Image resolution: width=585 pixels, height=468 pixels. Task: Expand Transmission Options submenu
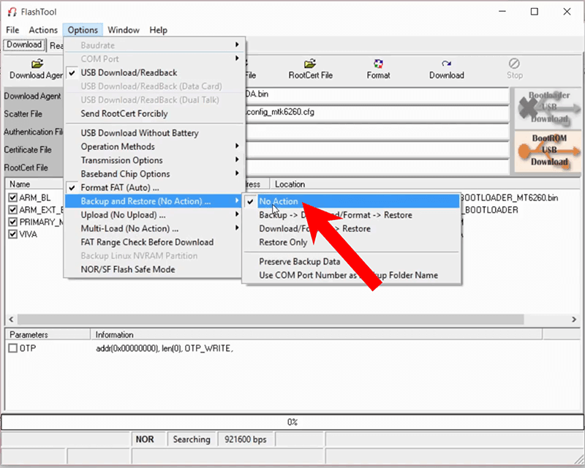154,160
